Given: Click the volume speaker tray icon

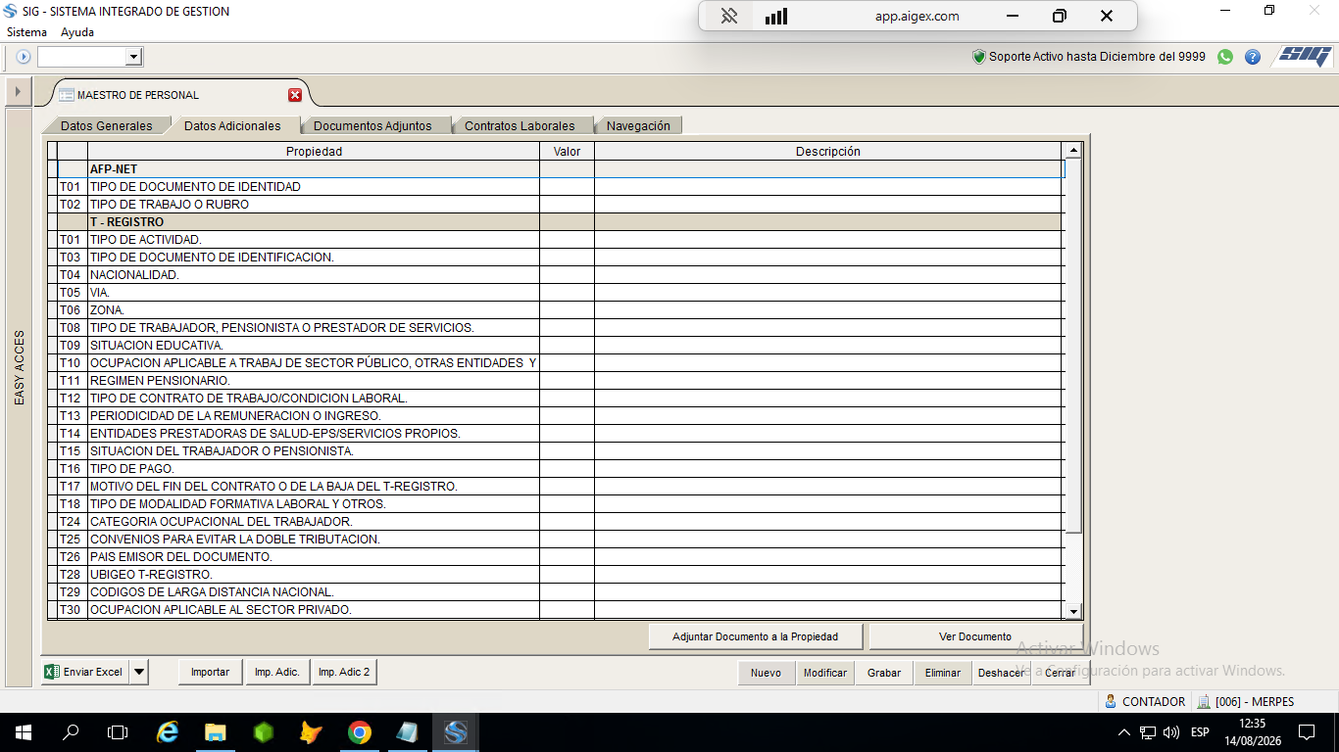Looking at the screenshot, I should (1170, 732).
